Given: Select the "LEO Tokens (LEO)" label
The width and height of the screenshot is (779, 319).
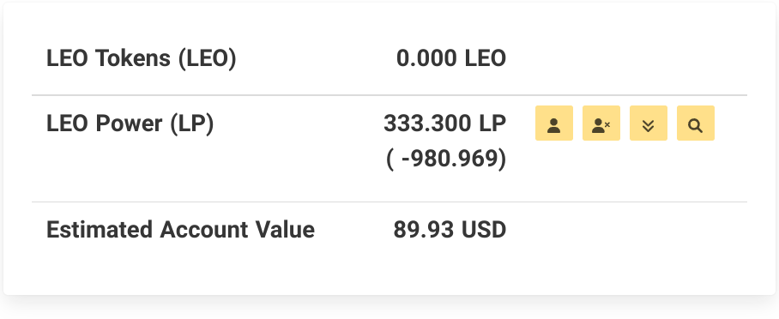Looking at the screenshot, I should (142, 58).
